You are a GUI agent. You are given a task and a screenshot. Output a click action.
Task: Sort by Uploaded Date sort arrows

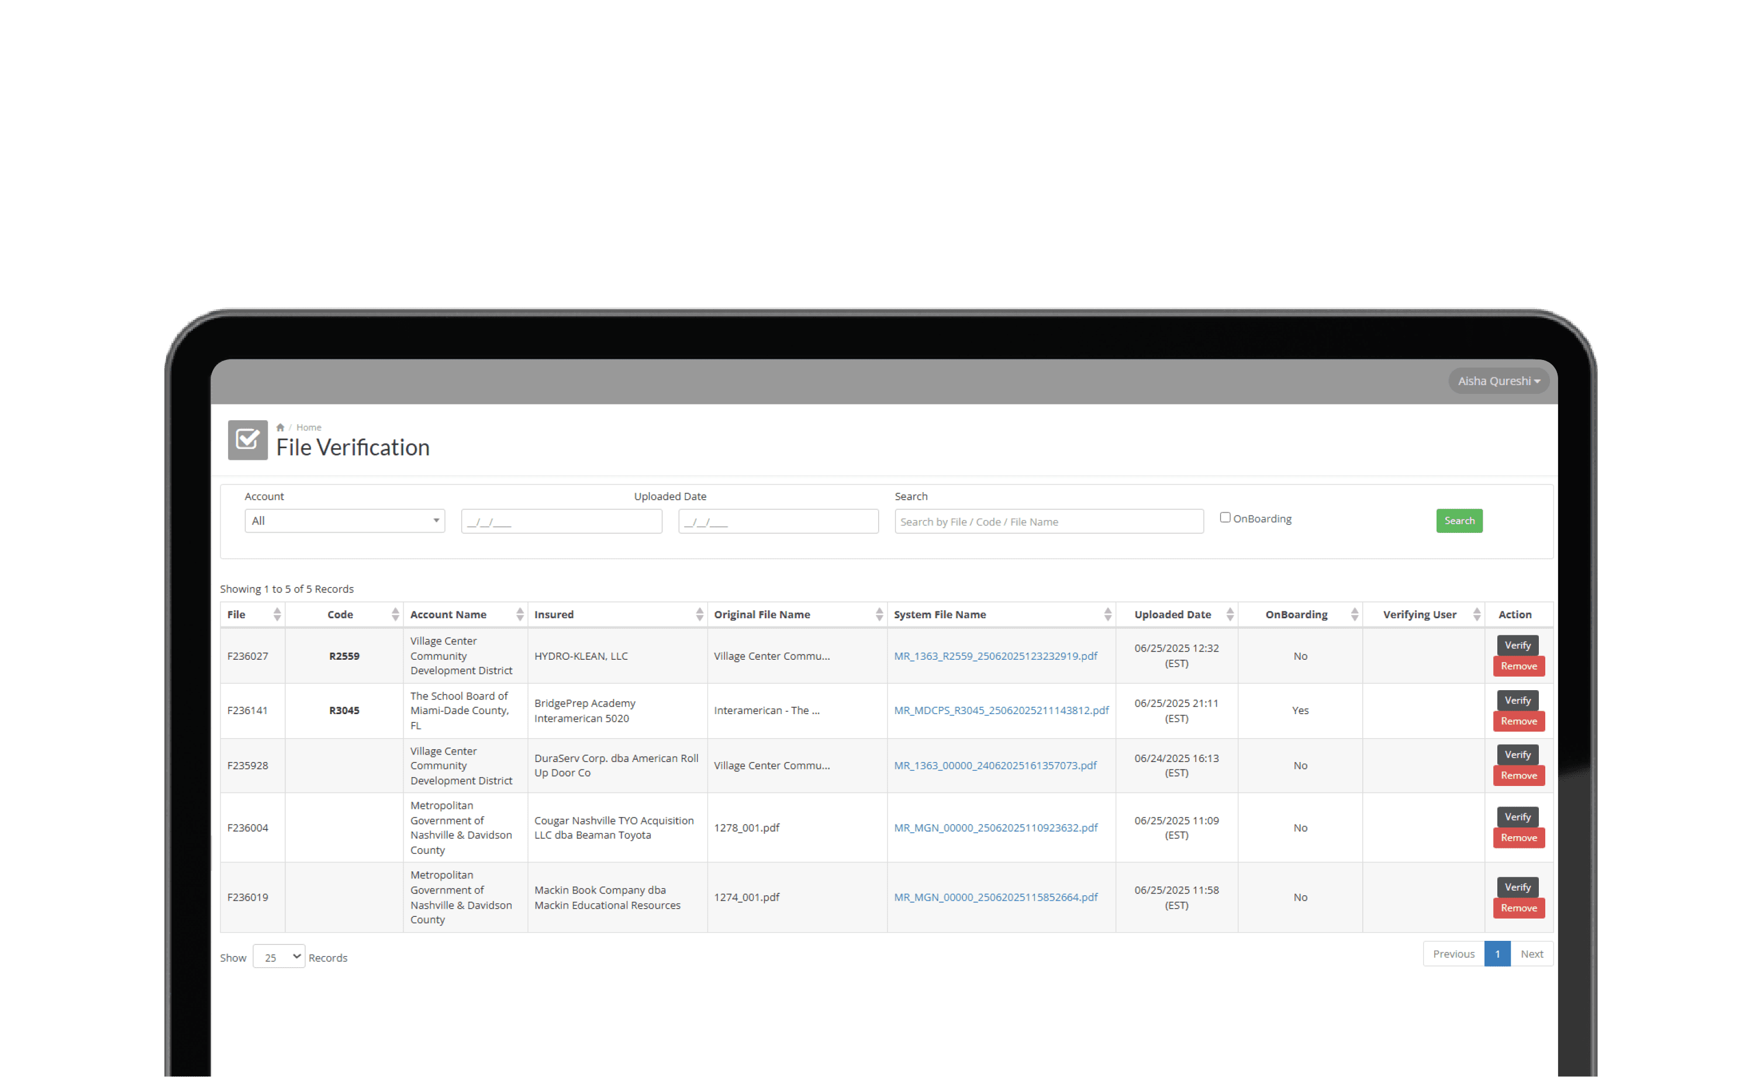pos(1229,614)
